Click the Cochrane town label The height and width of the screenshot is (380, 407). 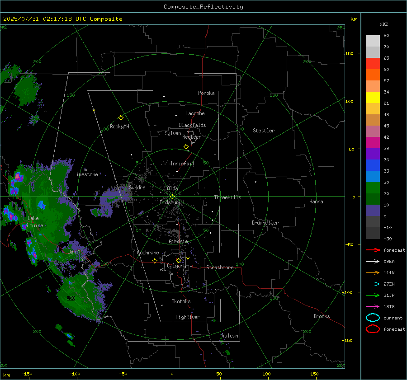point(148,253)
